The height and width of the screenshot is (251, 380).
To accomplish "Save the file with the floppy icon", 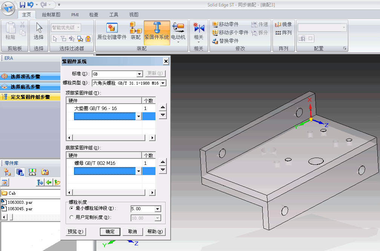I will (x=23, y=5).
